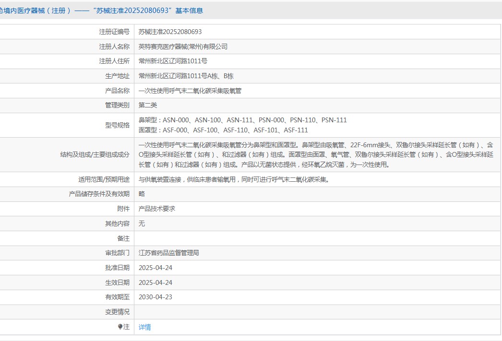Click the 面罩型 model specification line
Screen dimensions: 502x341
[223, 130]
